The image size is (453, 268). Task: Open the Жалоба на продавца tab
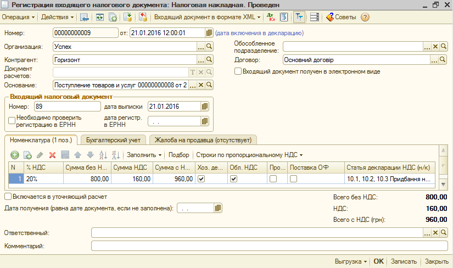(203, 140)
